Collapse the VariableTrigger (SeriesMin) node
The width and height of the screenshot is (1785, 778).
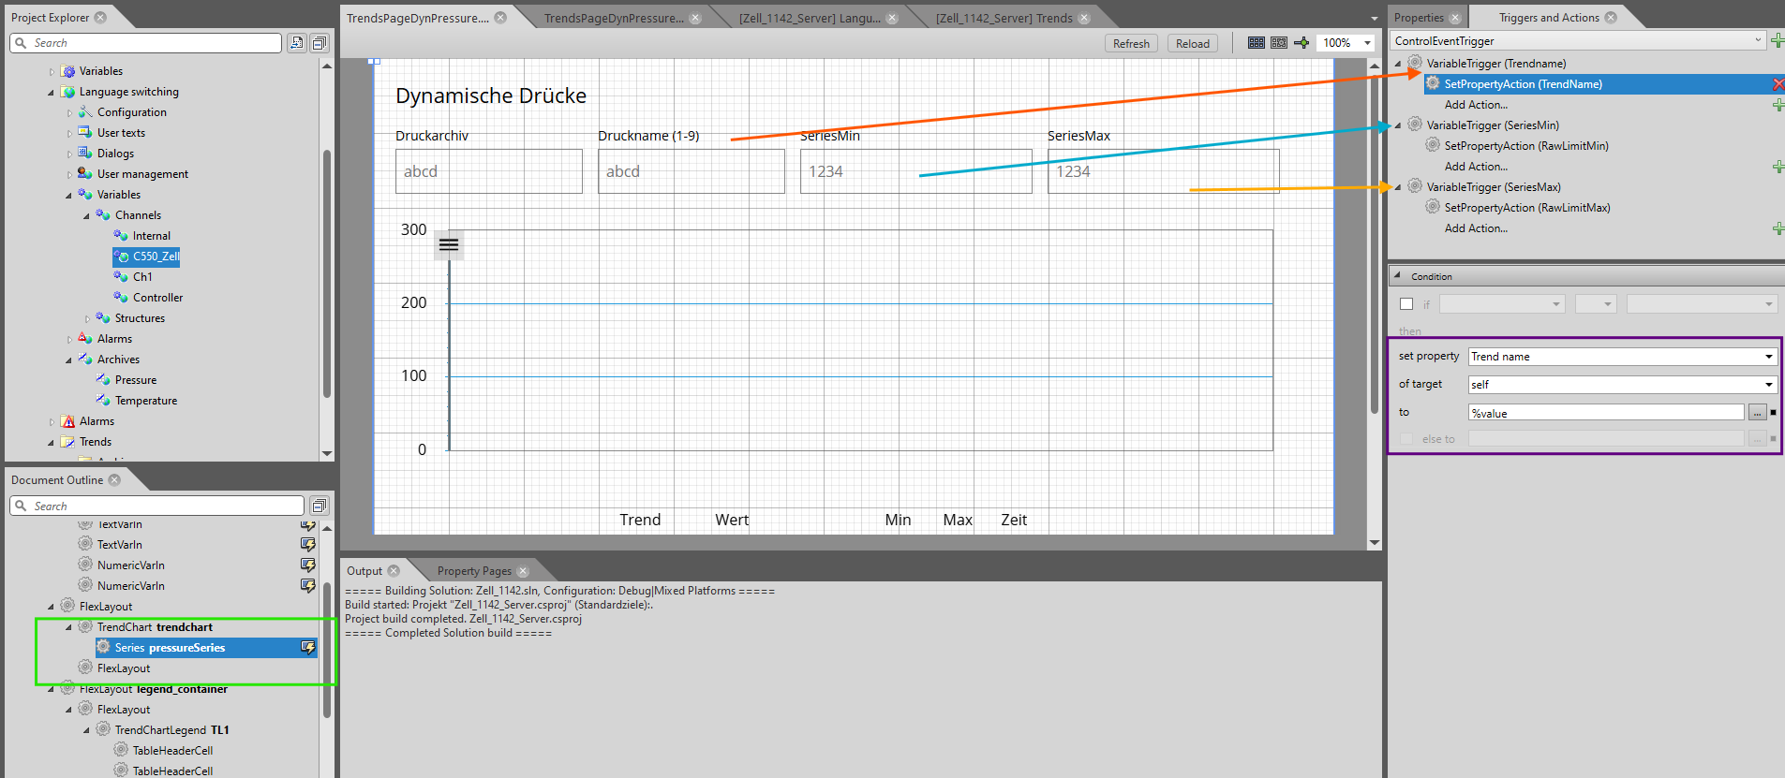pos(1398,125)
